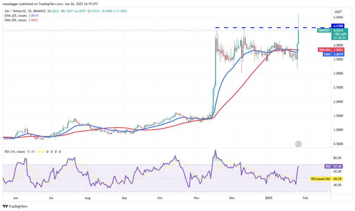The height and width of the screenshot is (211, 355).
Task: Click the +503.62% change label
Action: [x=340, y=34]
